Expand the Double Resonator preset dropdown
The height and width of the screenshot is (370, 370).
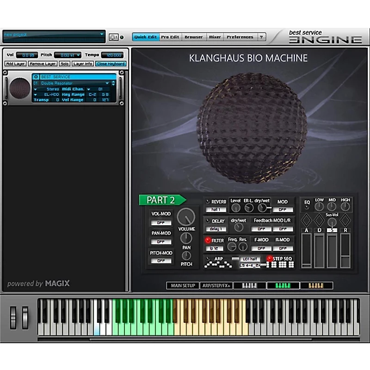[107, 83]
